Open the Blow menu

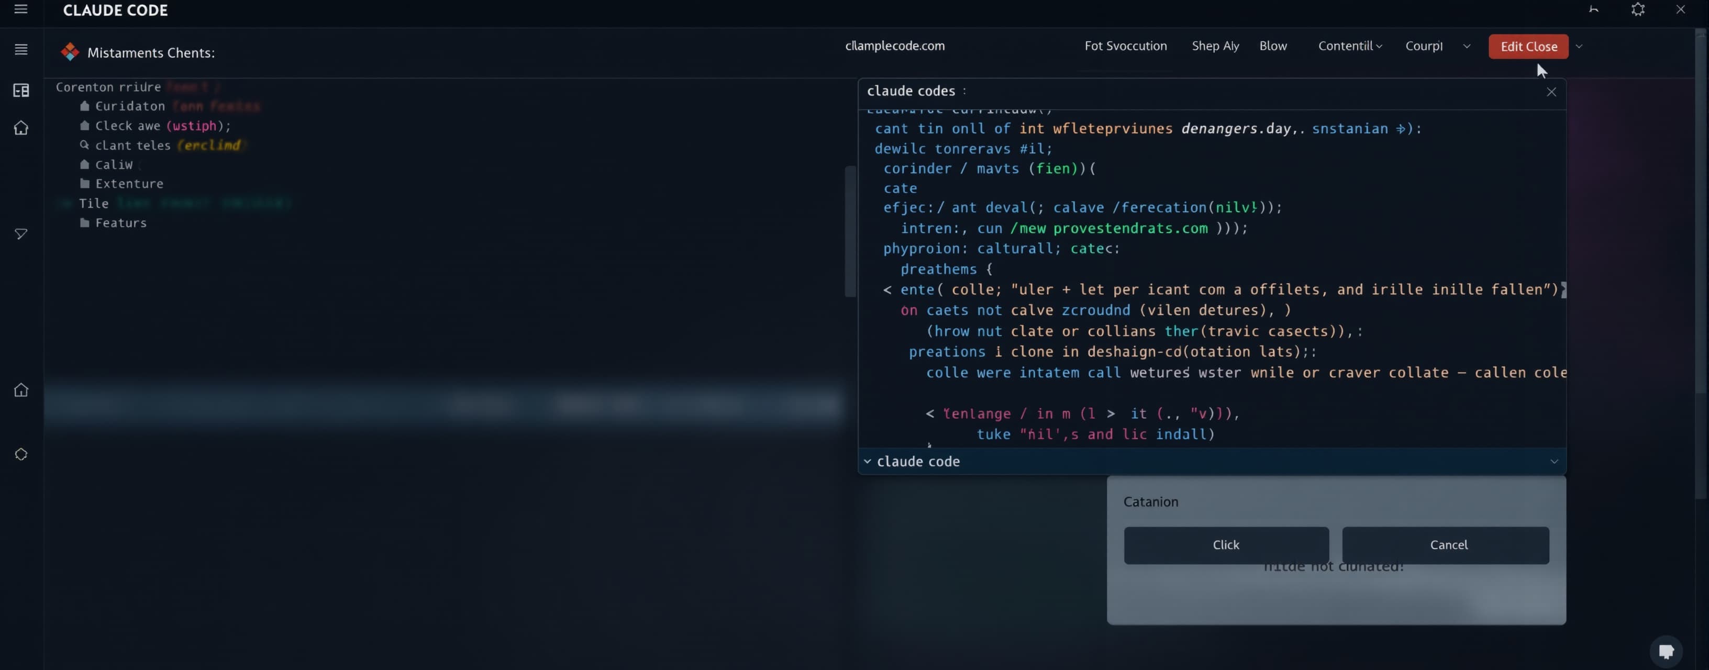coord(1273,46)
